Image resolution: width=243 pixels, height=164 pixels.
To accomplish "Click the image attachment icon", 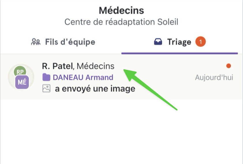I will click(46, 89).
